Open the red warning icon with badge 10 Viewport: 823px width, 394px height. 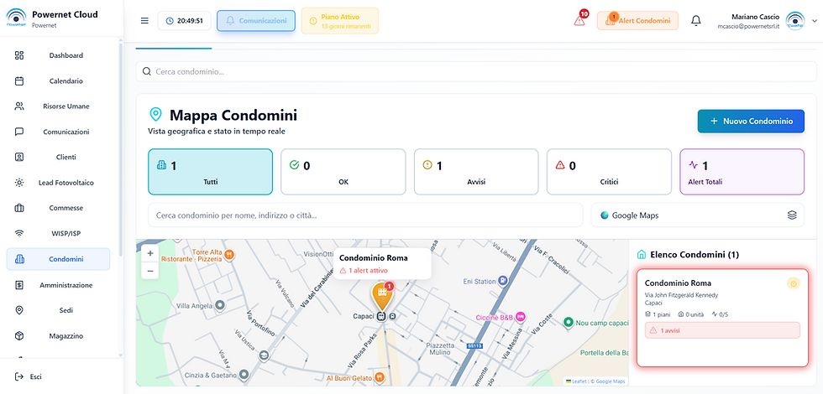[580, 20]
